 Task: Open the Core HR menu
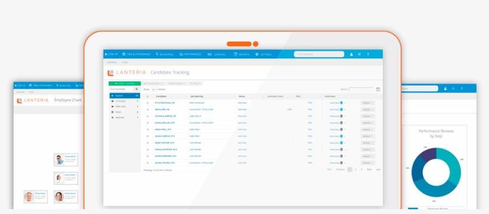coord(112,54)
